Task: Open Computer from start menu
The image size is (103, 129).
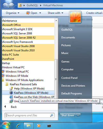Action: point(67,69)
